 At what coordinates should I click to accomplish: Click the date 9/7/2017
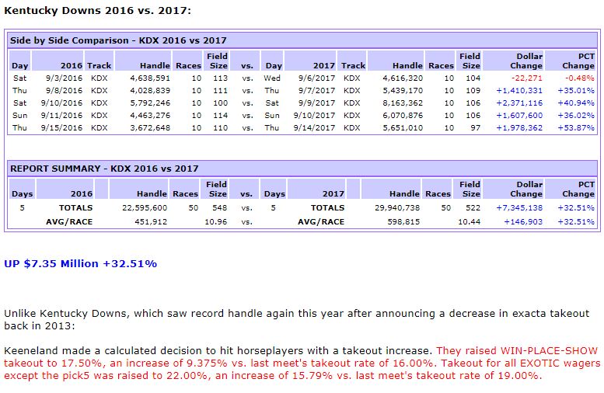(x=316, y=90)
